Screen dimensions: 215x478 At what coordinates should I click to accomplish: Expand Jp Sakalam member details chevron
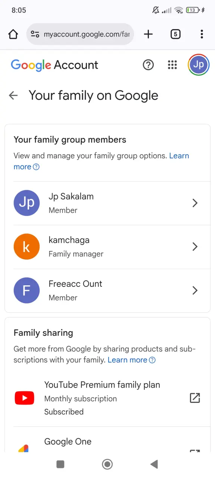pyautogui.click(x=195, y=203)
